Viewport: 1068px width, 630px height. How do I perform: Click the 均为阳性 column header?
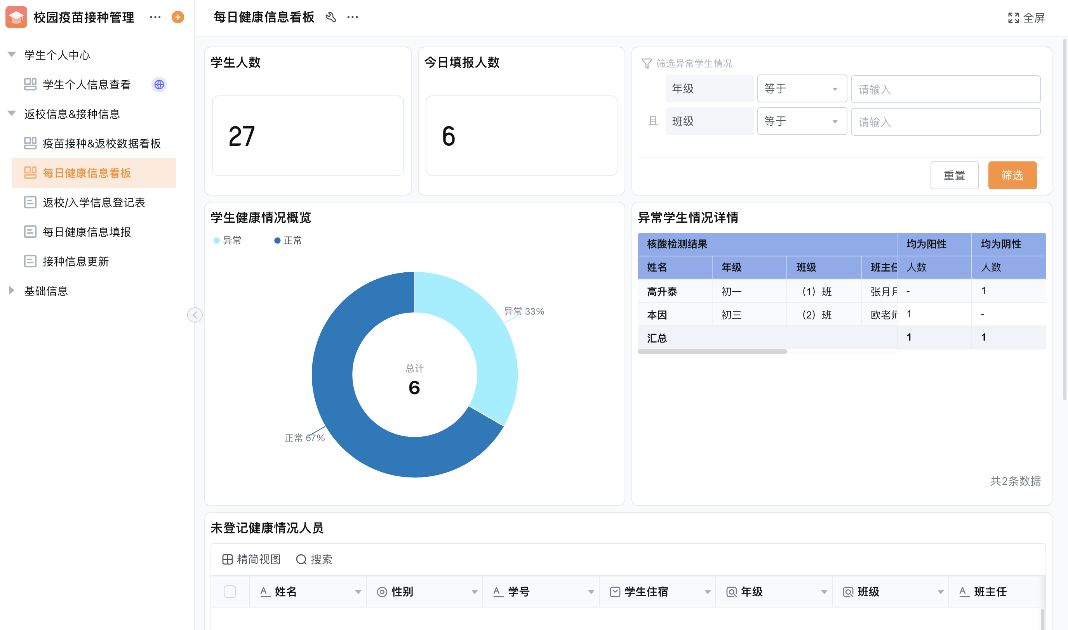(934, 244)
